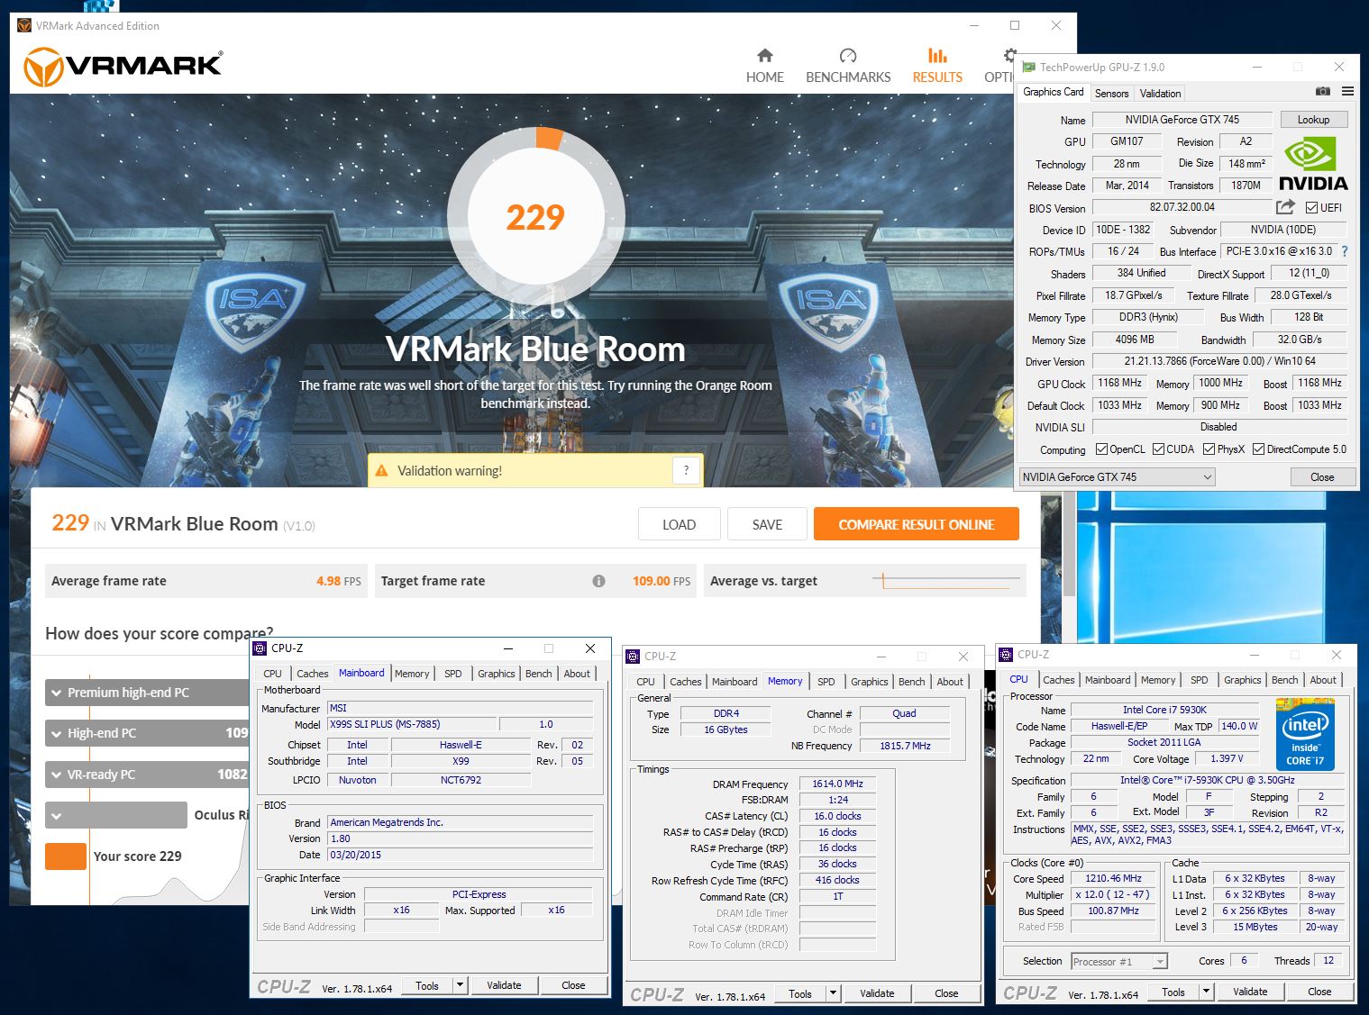Open the GPU-Z hamburger menu
Image resolution: width=1369 pixels, height=1015 pixels.
[x=1347, y=92]
